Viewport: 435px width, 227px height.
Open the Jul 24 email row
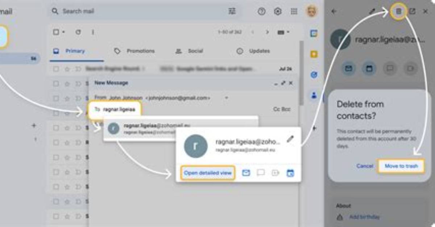pos(174,68)
